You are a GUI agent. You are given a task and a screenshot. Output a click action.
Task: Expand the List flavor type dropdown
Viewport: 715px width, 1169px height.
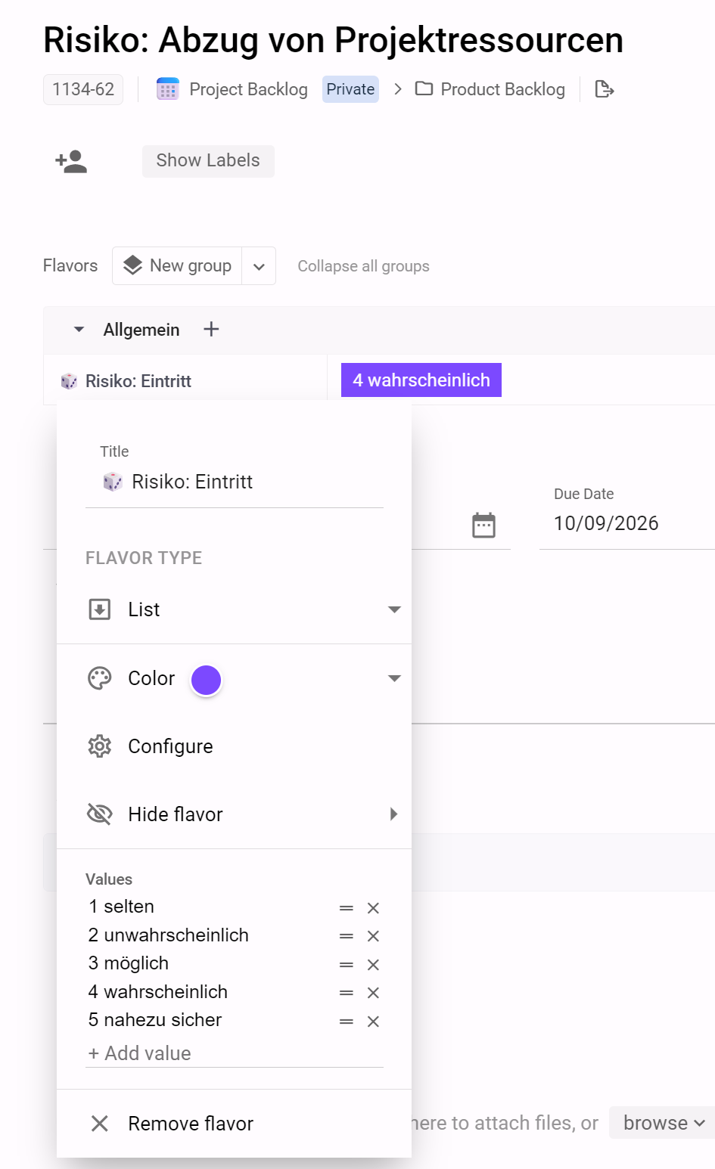pos(394,609)
